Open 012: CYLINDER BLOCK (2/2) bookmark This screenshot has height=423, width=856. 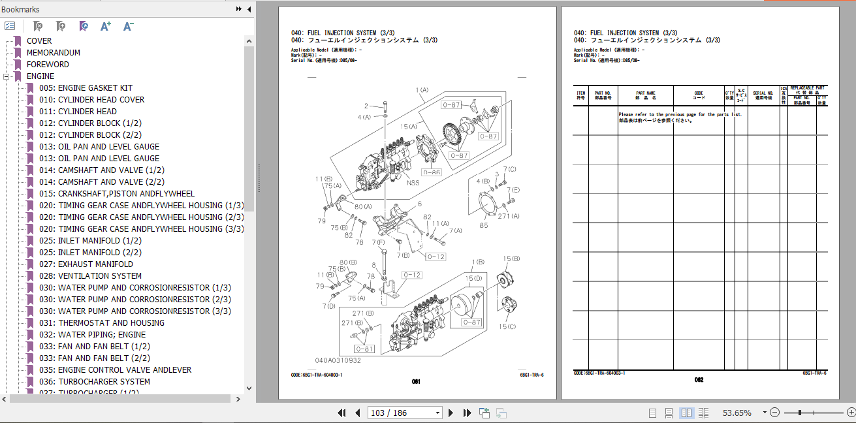click(x=91, y=135)
